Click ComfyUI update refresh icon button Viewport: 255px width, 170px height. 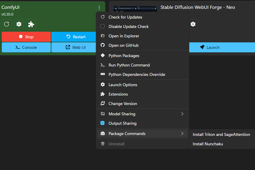tap(6, 24)
